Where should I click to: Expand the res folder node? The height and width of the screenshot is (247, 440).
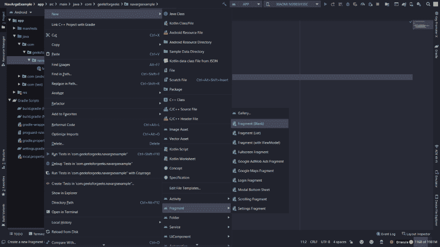(x=14, y=92)
